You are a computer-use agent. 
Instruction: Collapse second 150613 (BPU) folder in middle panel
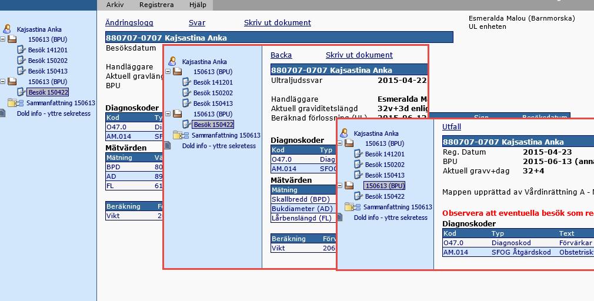click(x=168, y=113)
